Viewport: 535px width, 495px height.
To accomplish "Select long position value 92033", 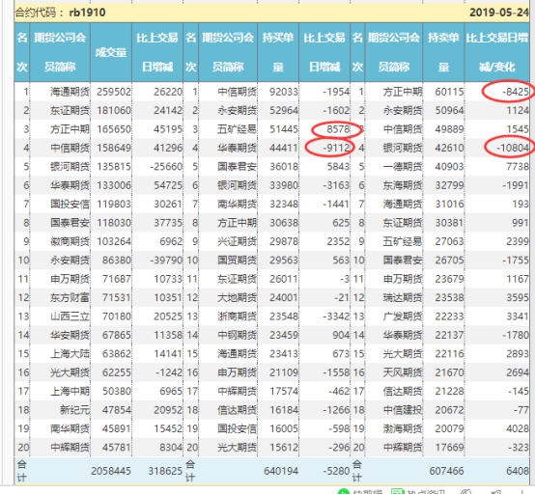I will [284, 92].
